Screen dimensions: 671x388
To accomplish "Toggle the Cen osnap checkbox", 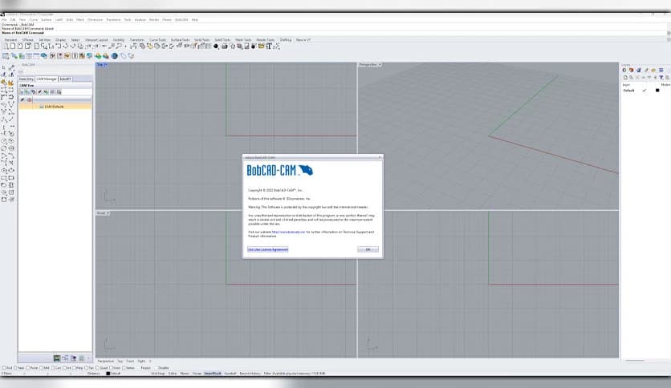I will click(54, 368).
